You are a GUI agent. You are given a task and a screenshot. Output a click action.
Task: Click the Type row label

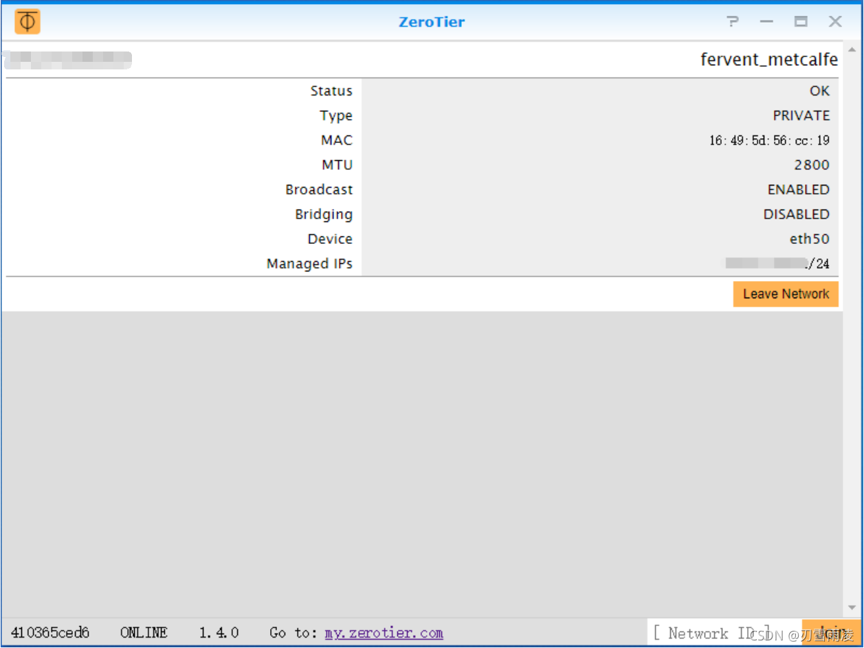click(x=336, y=115)
